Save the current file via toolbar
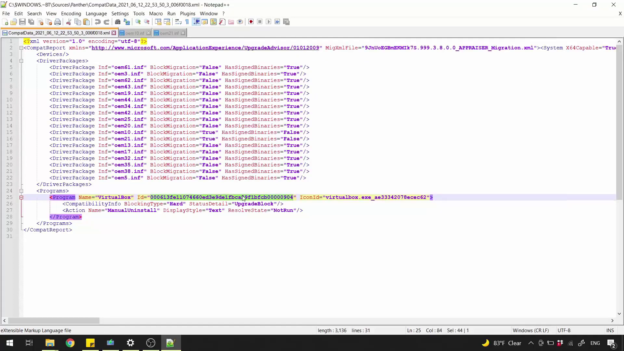Screen dimensions: 624x351 [x=22, y=22]
